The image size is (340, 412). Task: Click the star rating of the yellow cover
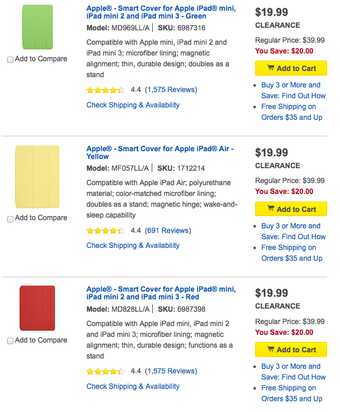tap(105, 231)
